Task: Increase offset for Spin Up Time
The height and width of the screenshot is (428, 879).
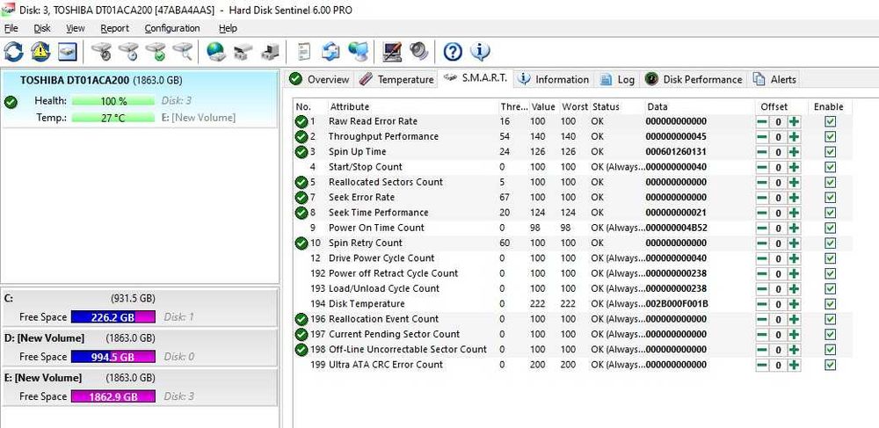Action: [794, 152]
